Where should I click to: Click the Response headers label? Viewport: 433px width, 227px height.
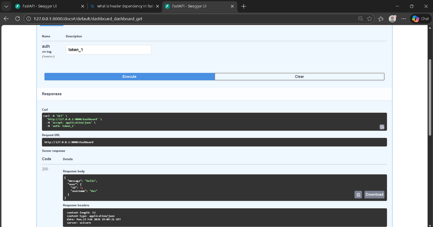(x=76, y=205)
